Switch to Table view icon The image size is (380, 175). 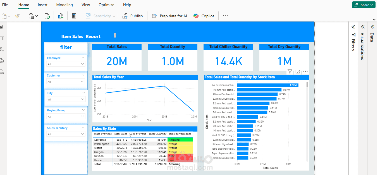point(2,38)
